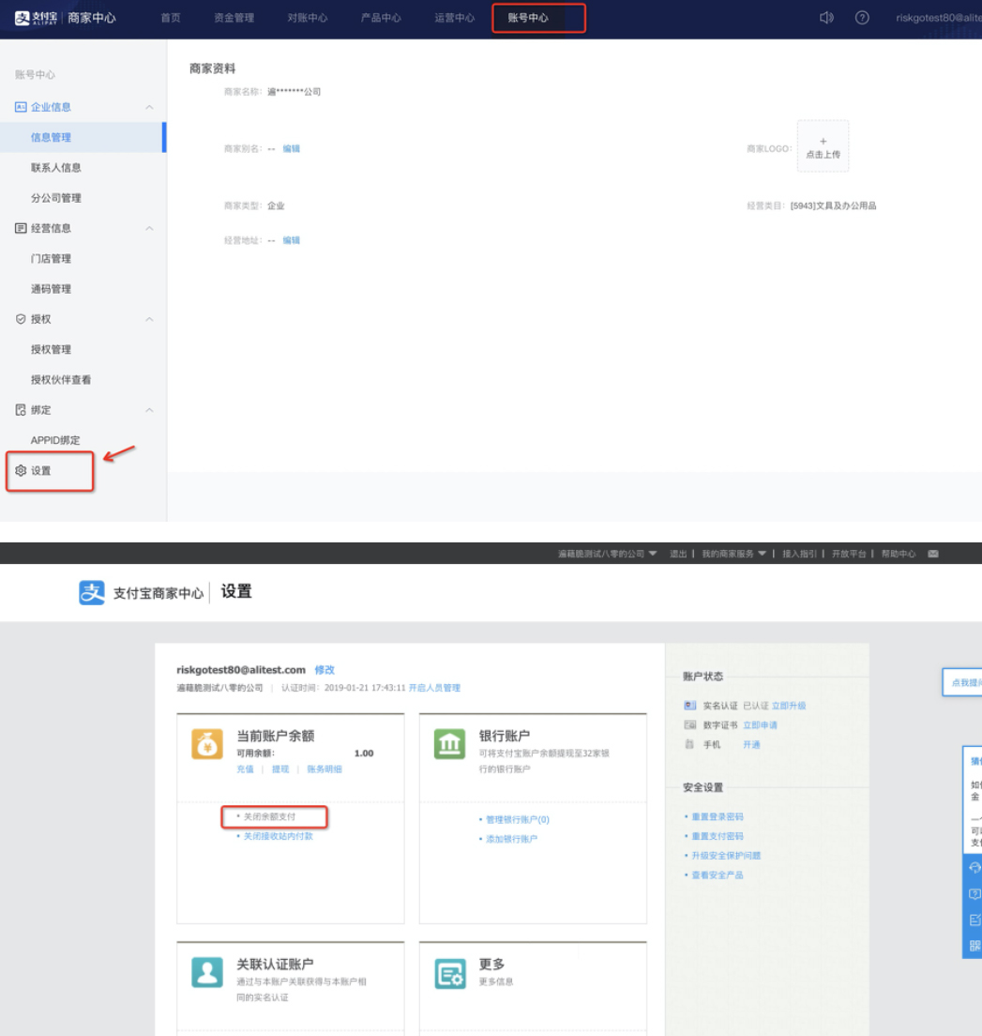Collapse the 经营信息 sidebar section
Image resolution: width=982 pixels, height=1036 pixels.
pyautogui.click(x=149, y=228)
